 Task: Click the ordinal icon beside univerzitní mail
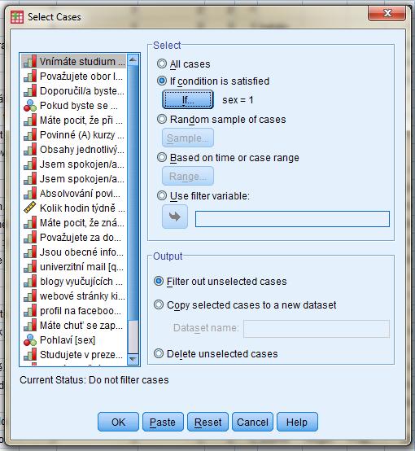[30, 267]
